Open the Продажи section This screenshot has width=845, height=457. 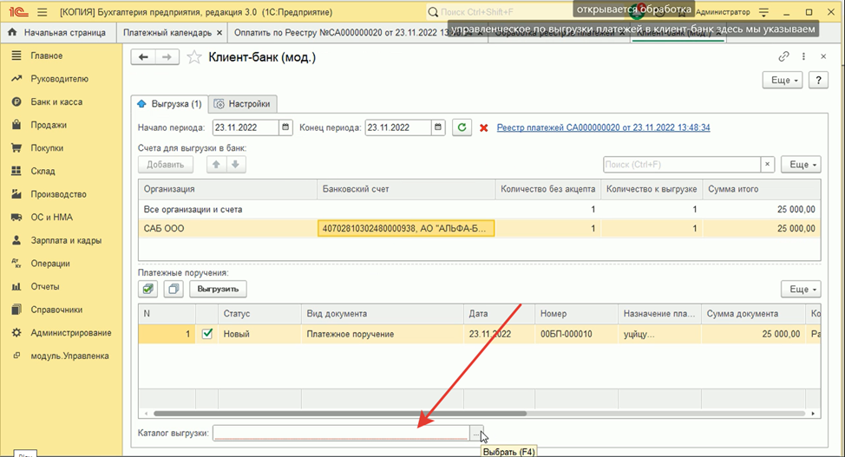[49, 125]
